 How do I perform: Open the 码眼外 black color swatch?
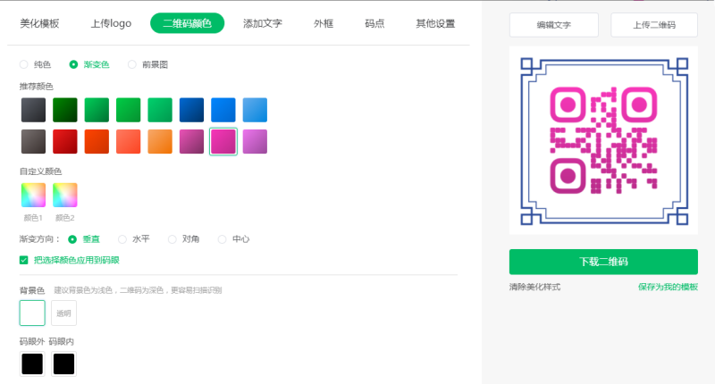(x=32, y=364)
